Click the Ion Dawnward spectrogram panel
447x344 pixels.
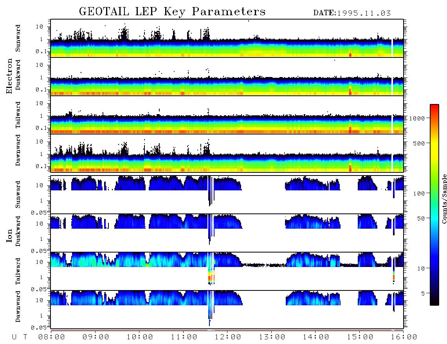pos(227,310)
